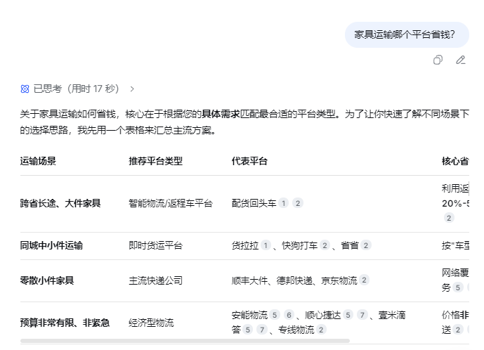The height and width of the screenshot is (350, 484).
Task: Click the 货拉拉 platform name
Action: [x=245, y=245]
